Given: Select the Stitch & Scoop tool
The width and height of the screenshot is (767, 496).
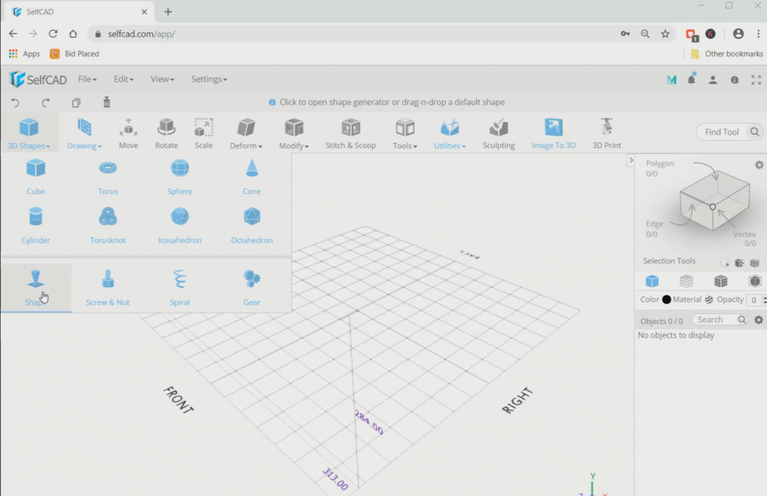Looking at the screenshot, I should [x=351, y=133].
